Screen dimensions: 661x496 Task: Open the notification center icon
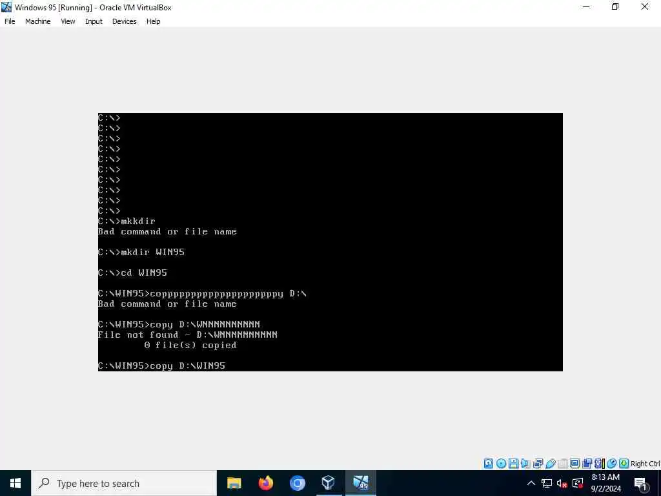click(640, 483)
